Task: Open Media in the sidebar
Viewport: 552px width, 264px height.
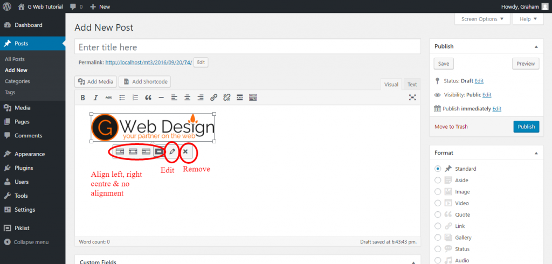Action: (32, 108)
